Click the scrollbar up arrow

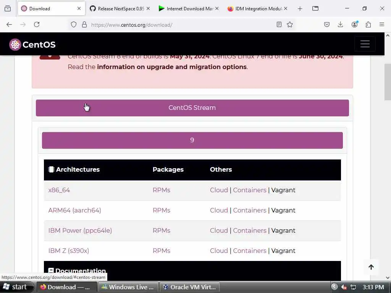tap(388, 35)
